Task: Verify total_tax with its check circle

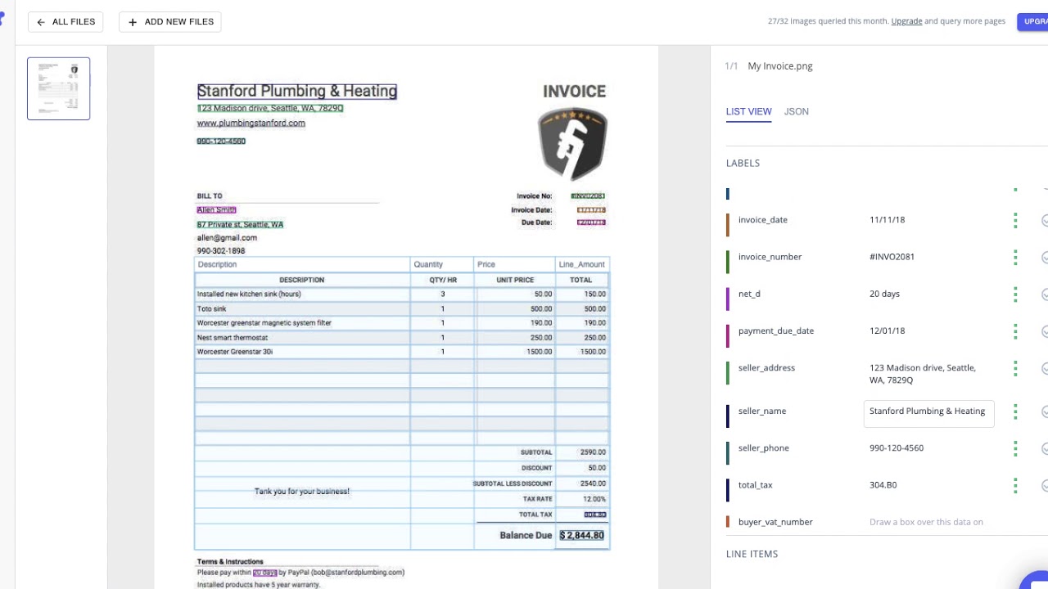Action: [1045, 485]
